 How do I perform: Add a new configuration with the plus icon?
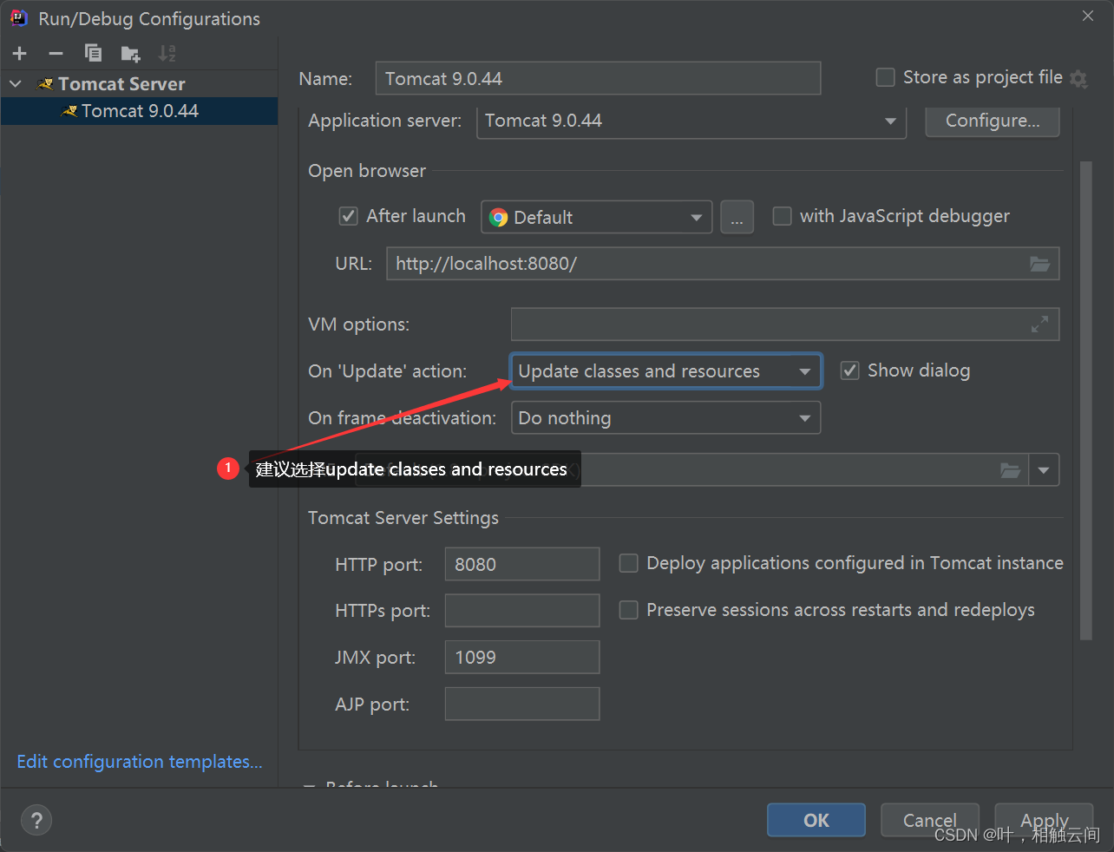point(20,54)
